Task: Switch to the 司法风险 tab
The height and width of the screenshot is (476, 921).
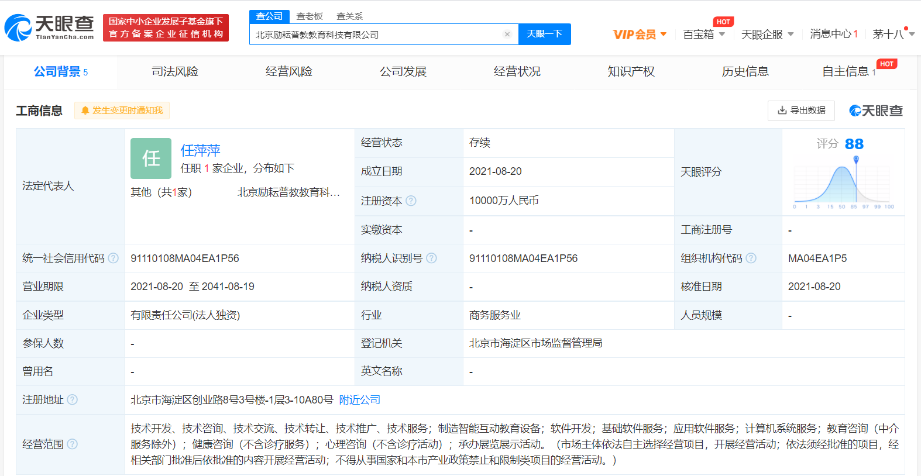Action: pyautogui.click(x=175, y=72)
